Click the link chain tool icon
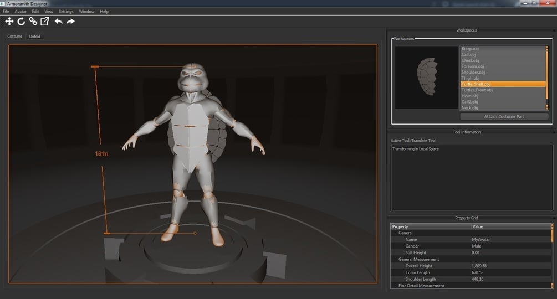Viewport: 557px width, 299px height. [33, 22]
